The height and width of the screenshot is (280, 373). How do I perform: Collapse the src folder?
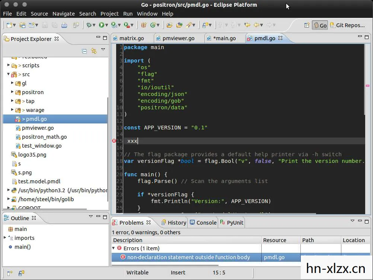9,74
